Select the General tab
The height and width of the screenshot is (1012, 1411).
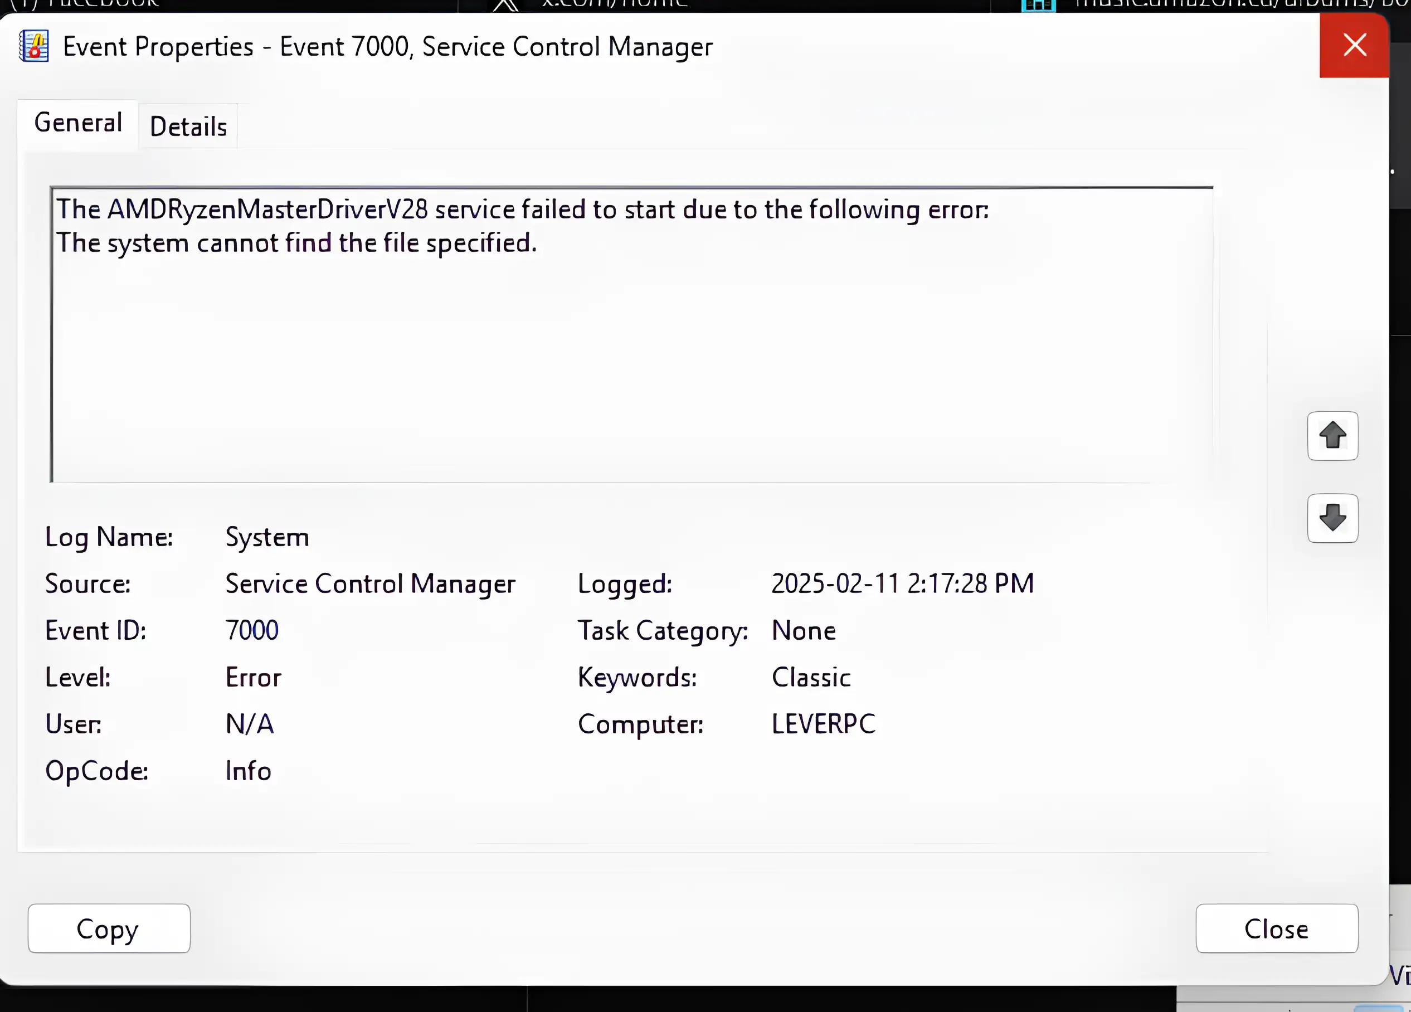pyautogui.click(x=78, y=123)
